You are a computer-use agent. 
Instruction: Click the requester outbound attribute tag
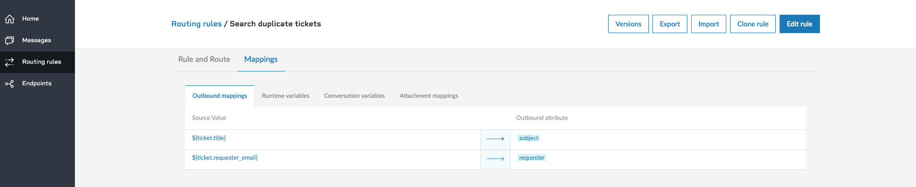pyautogui.click(x=532, y=158)
